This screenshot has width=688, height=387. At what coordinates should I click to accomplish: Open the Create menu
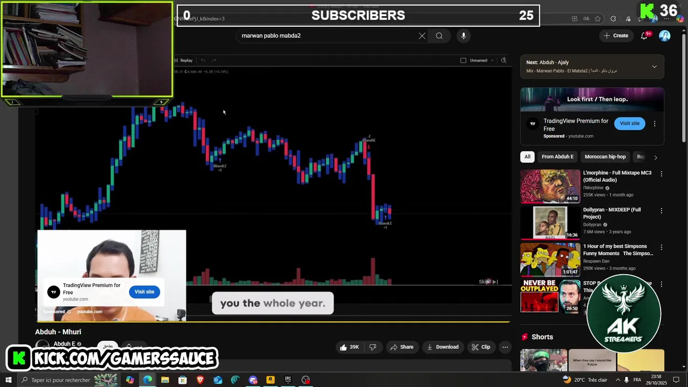click(616, 35)
